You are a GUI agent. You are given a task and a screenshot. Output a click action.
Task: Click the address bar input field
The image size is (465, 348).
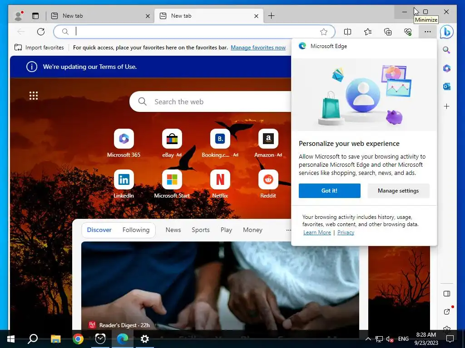coord(194,31)
